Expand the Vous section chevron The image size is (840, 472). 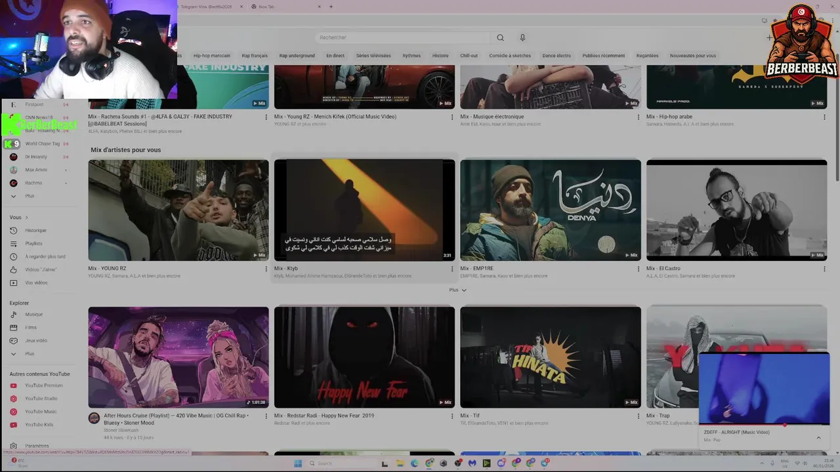pyautogui.click(x=27, y=218)
